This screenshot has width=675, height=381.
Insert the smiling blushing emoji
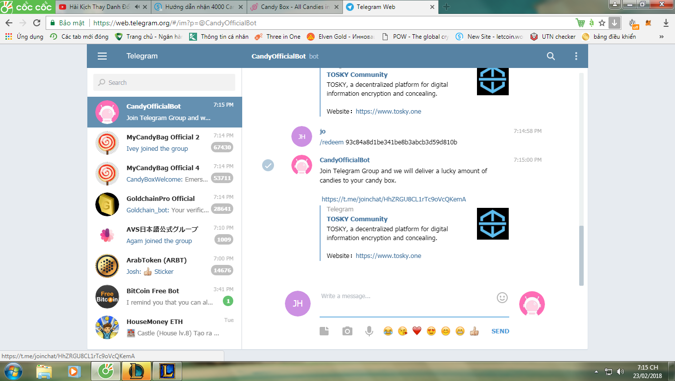[x=446, y=331]
